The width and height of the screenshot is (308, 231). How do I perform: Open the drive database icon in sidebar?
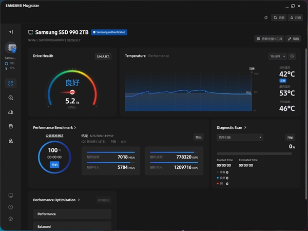click(x=11, y=126)
